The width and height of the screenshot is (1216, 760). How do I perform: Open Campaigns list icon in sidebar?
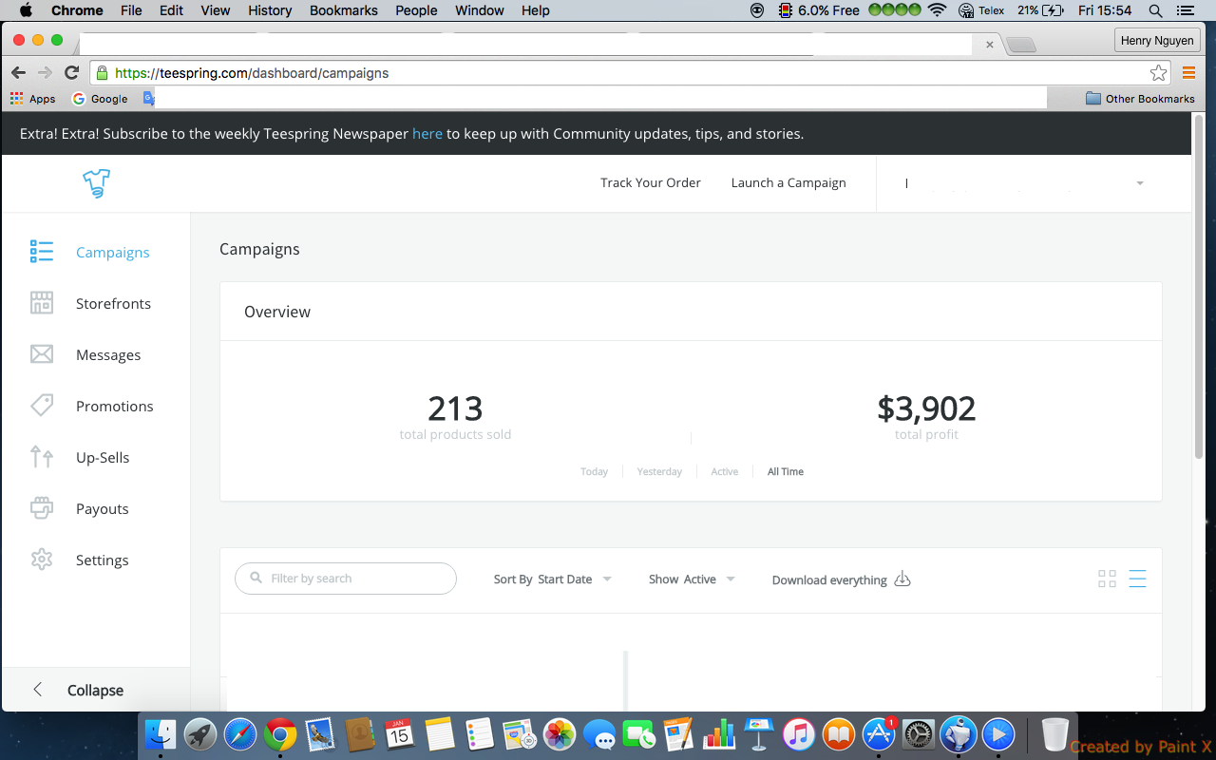point(42,252)
